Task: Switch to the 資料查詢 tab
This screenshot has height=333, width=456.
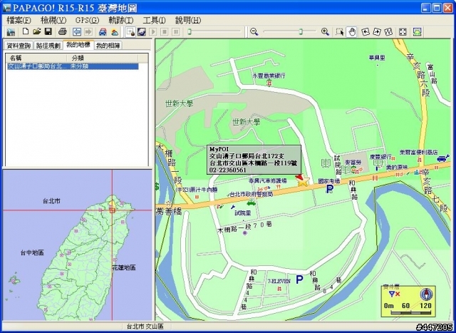Action: [19, 46]
